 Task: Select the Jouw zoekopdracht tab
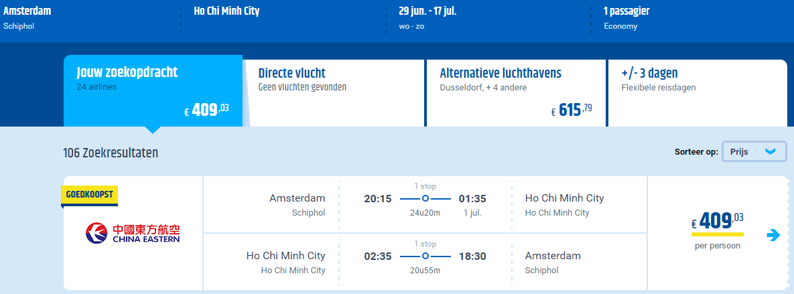pos(153,91)
